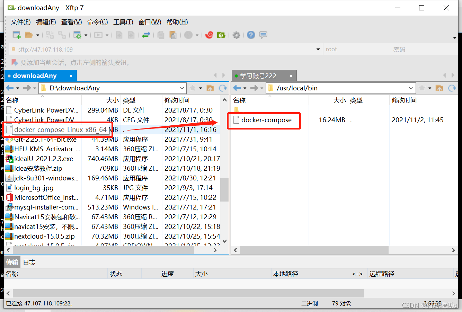Close the downloadAny tab

pyautogui.click(x=71, y=76)
